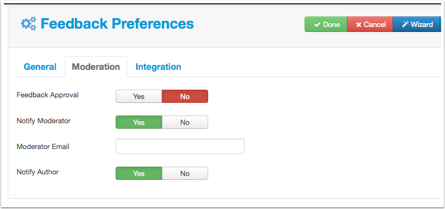Disable Notify Moderator with No

pos(184,122)
